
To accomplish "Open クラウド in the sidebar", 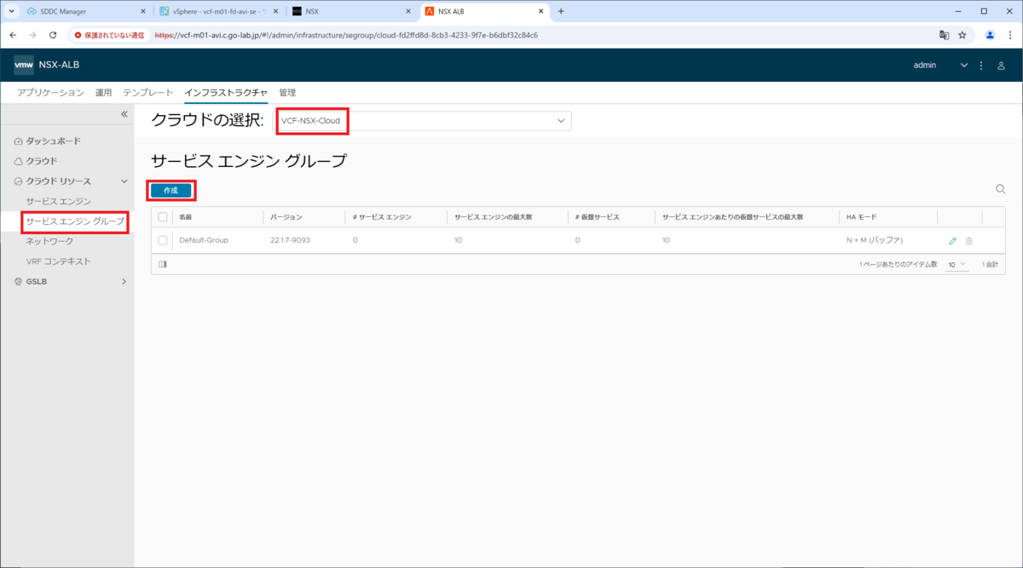I will (42, 161).
